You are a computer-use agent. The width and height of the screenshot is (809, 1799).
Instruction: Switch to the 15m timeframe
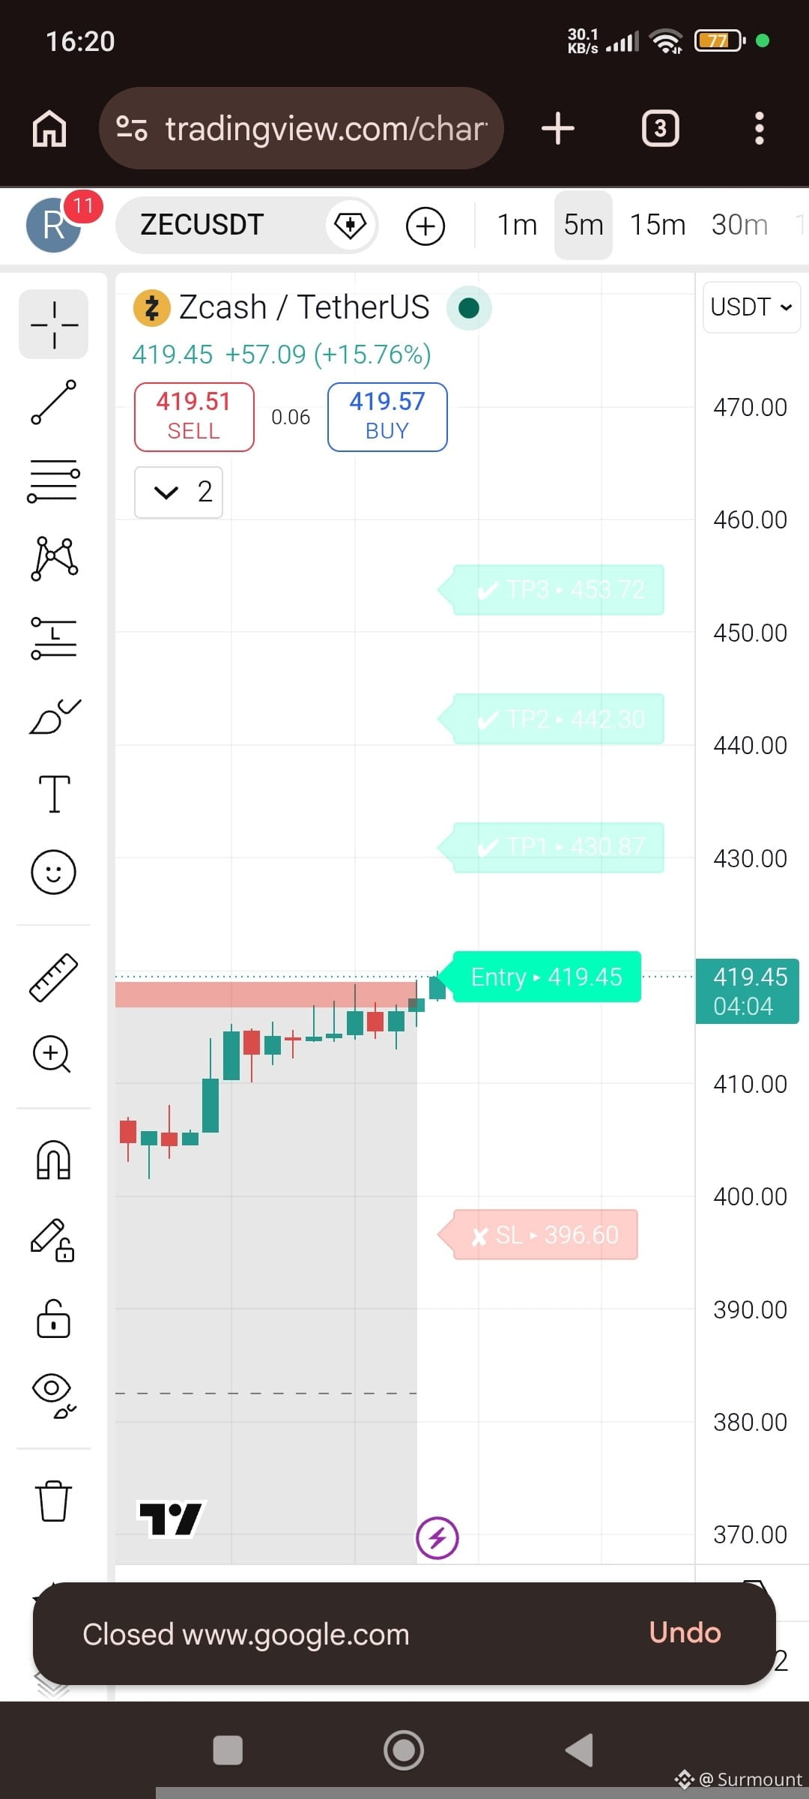click(x=658, y=225)
